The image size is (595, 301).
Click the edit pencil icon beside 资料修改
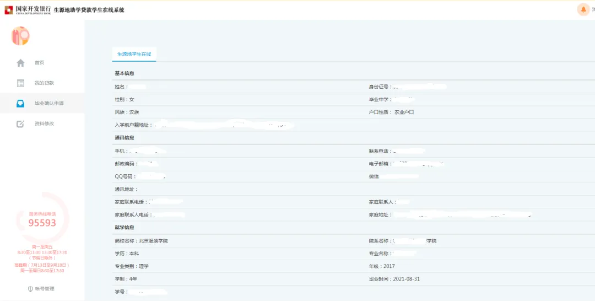(x=20, y=123)
